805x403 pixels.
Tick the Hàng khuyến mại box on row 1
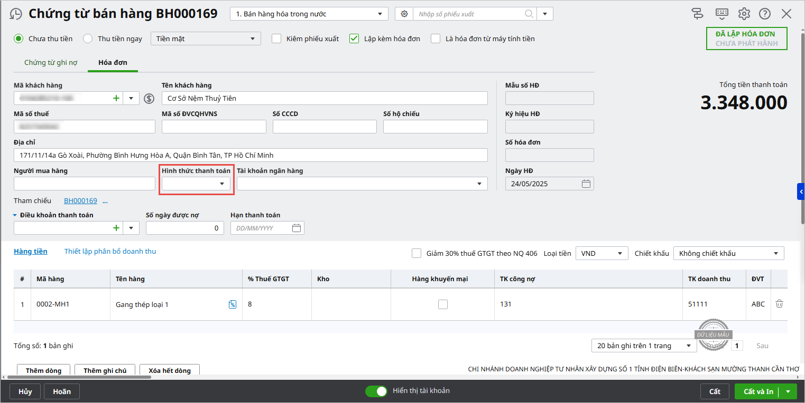[x=443, y=304]
